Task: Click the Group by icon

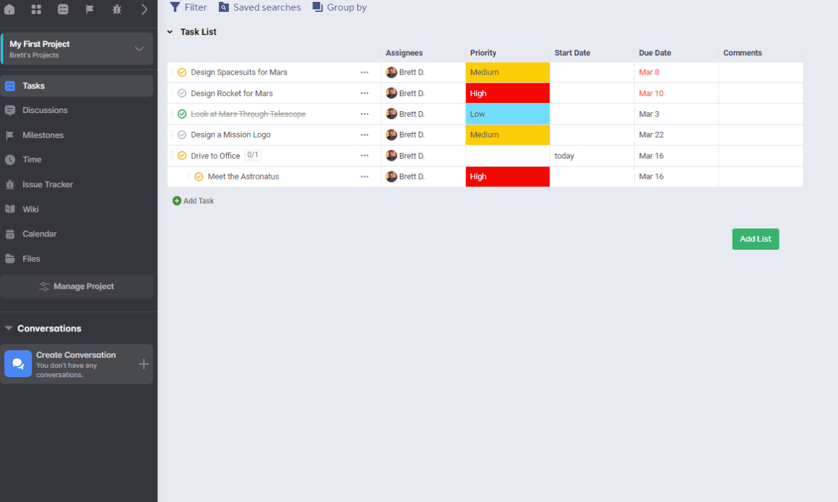Action: 317,7
